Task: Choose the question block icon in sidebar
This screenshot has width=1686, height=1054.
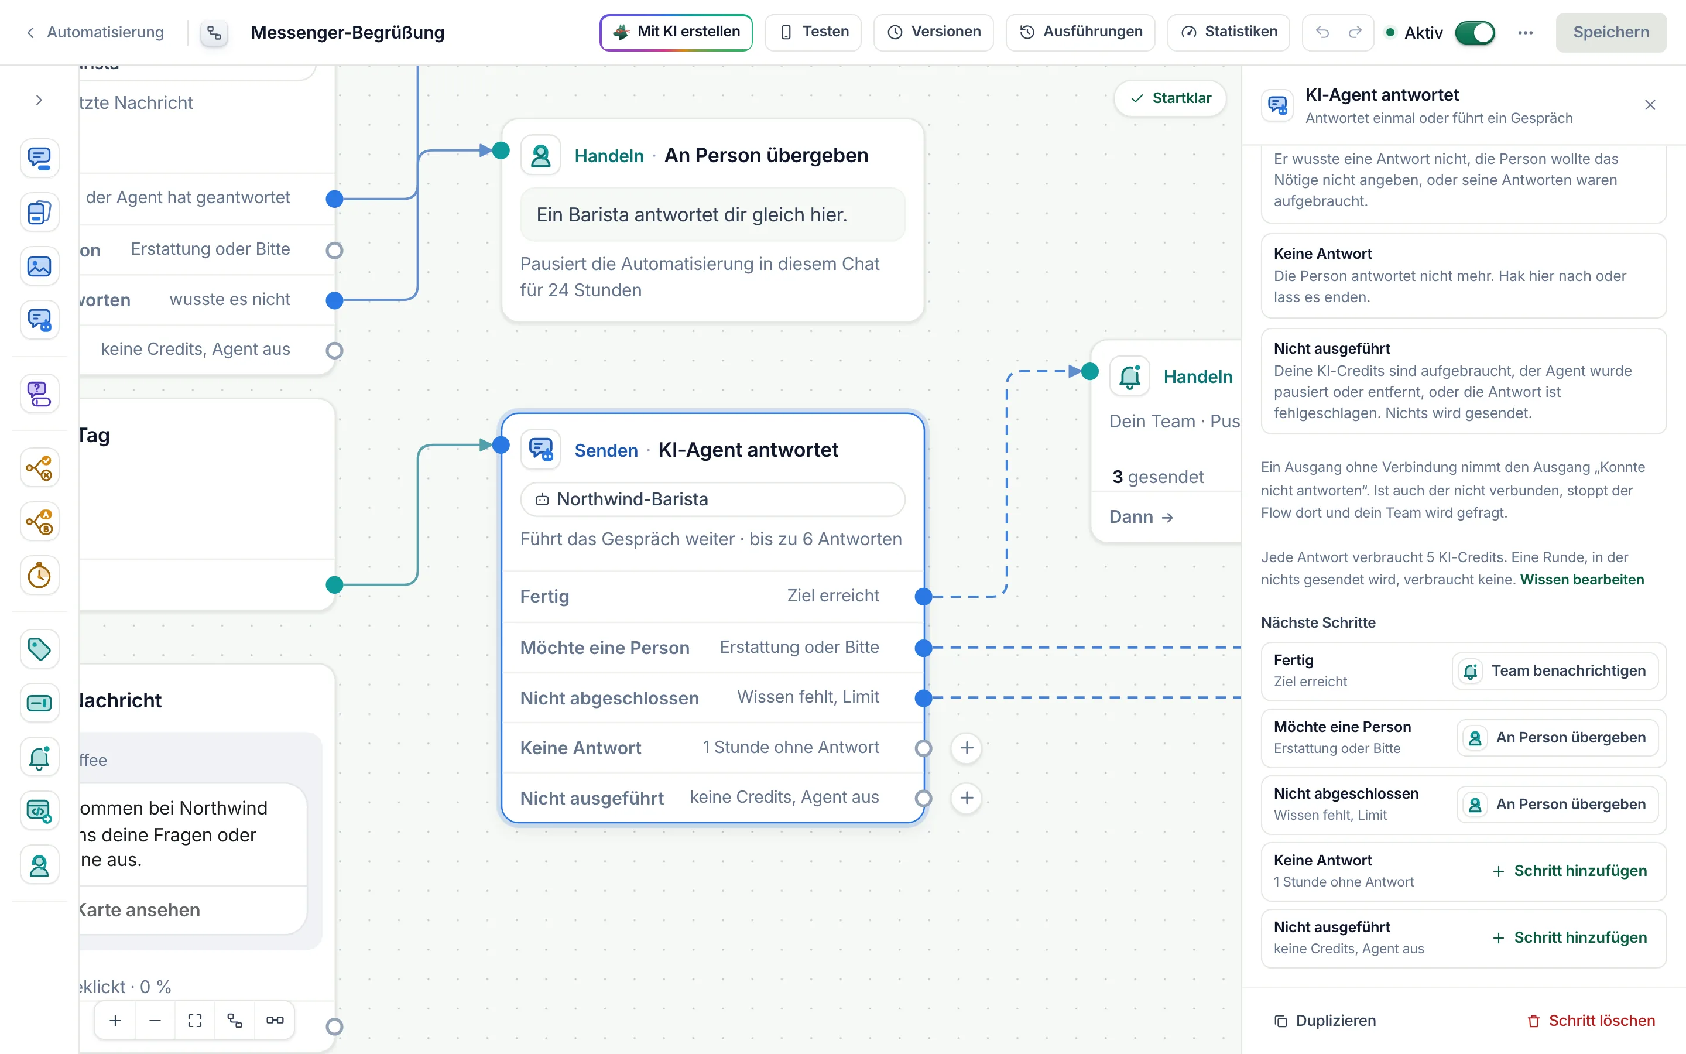Action: pos(39,394)
